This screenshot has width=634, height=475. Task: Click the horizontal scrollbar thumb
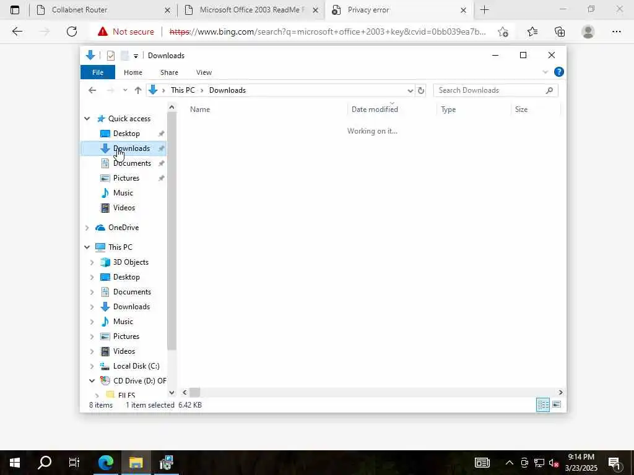point(195,393)
